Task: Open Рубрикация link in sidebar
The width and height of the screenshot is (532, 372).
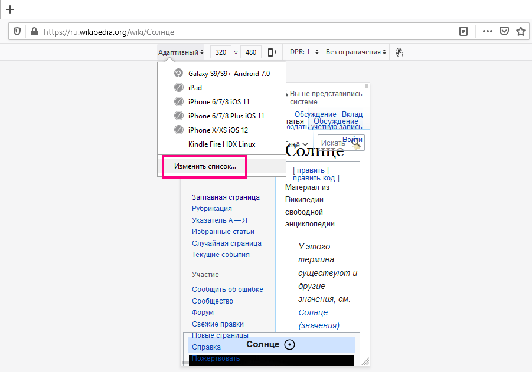Action: [x=212, y=209]
